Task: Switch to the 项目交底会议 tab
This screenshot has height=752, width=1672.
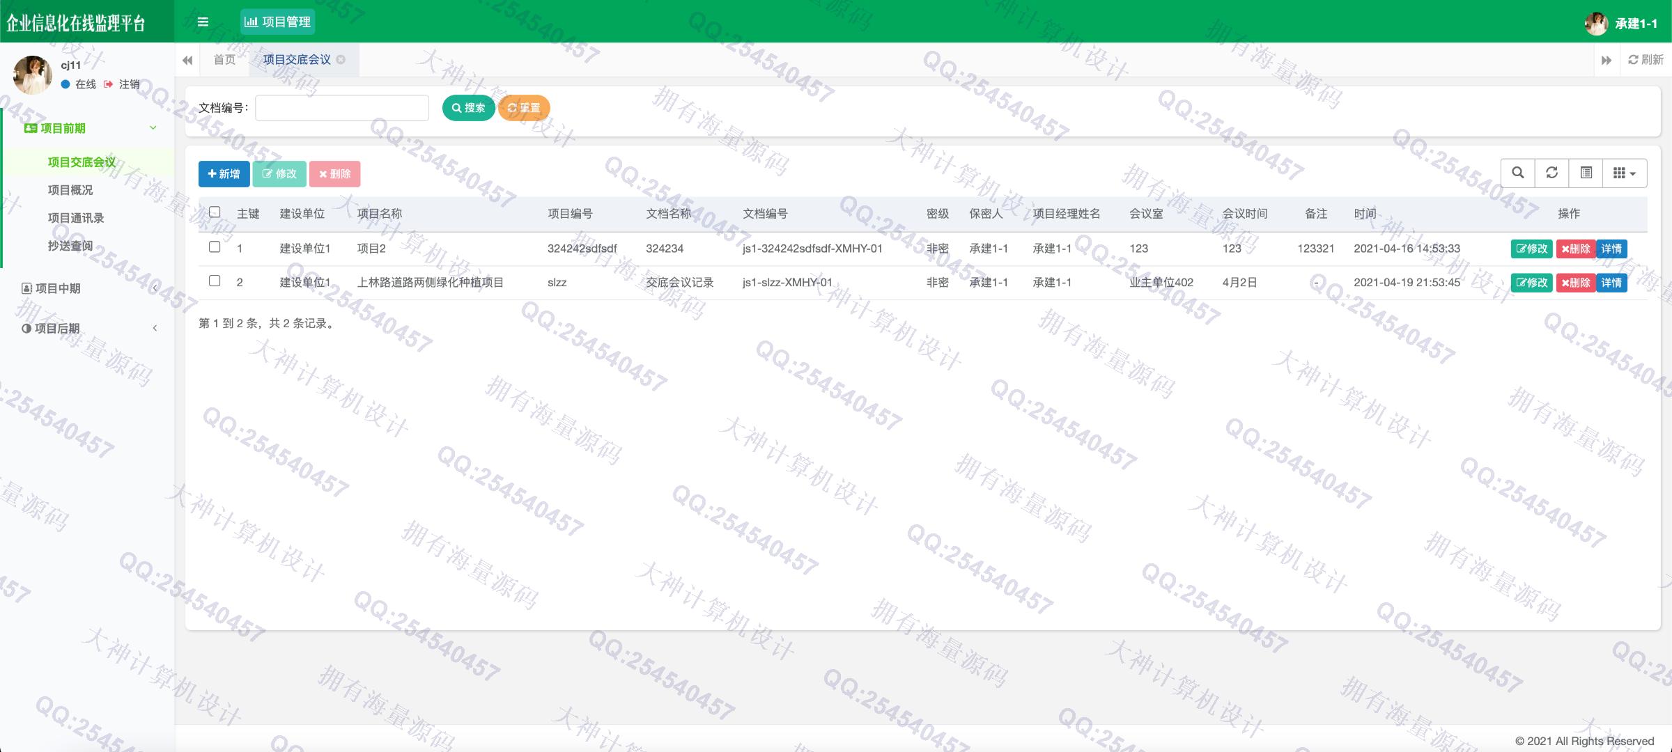Action: point(297,60)
